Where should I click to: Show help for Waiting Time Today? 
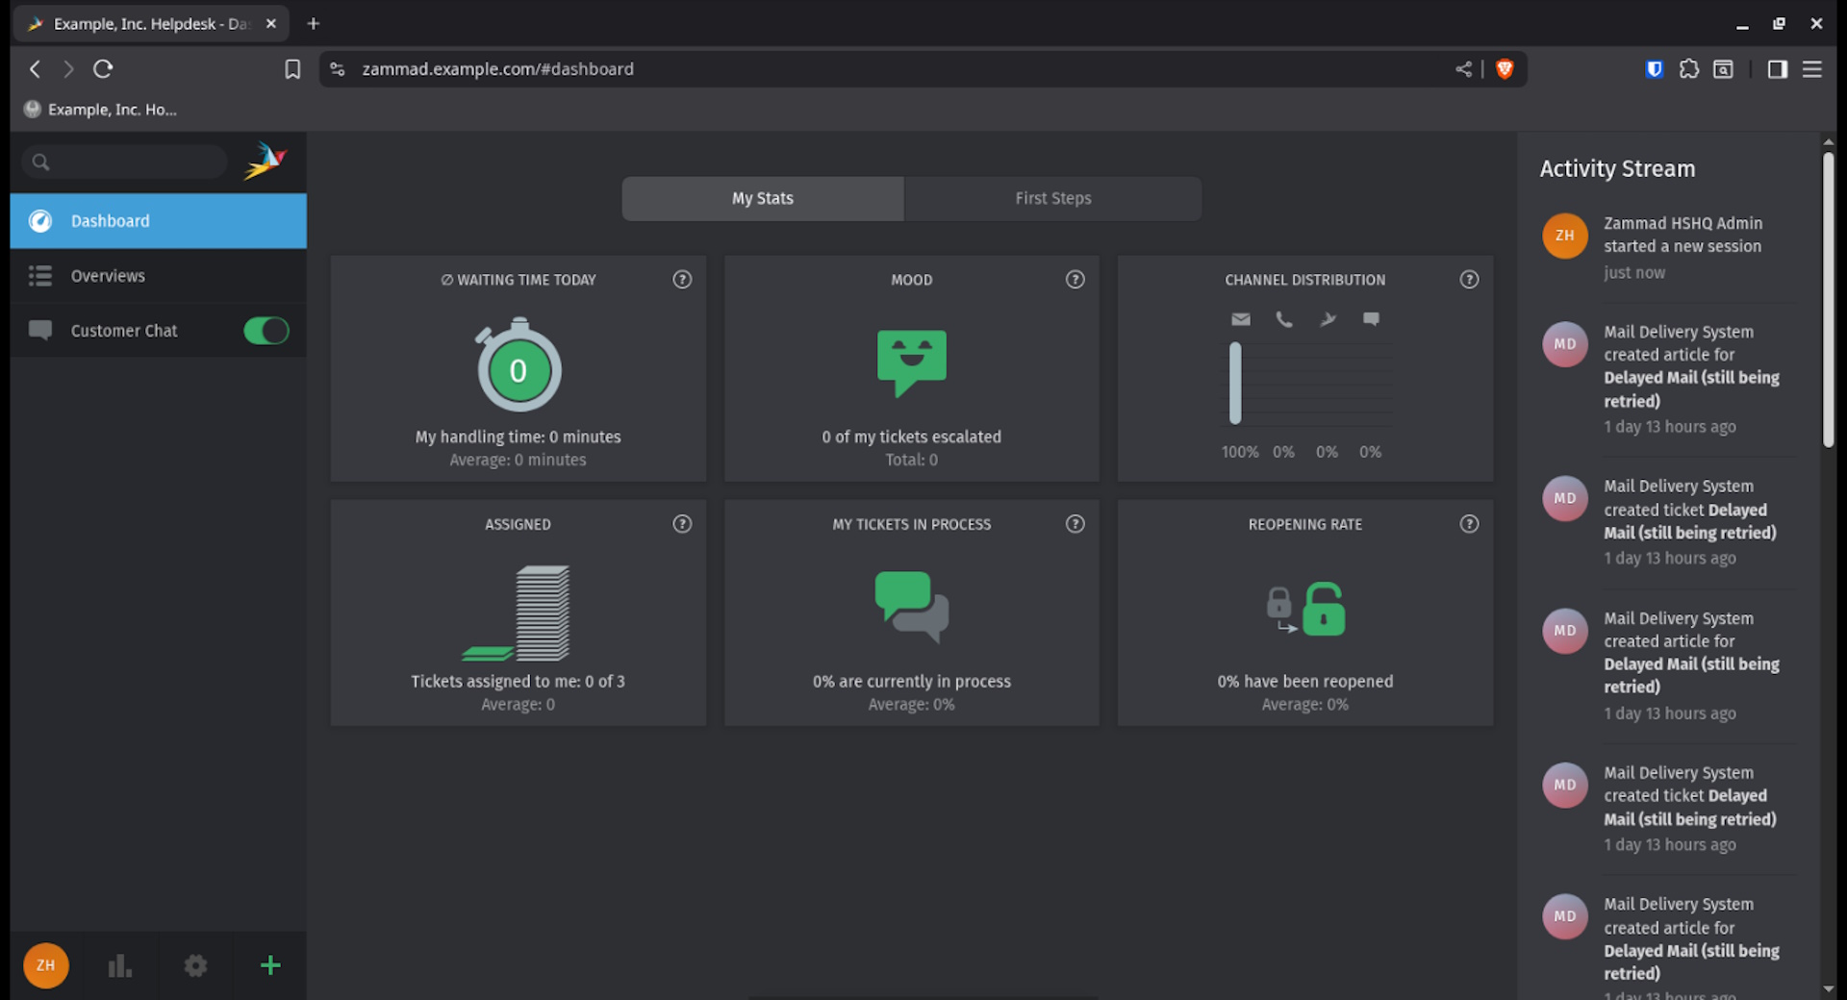(x=682, y=280)
